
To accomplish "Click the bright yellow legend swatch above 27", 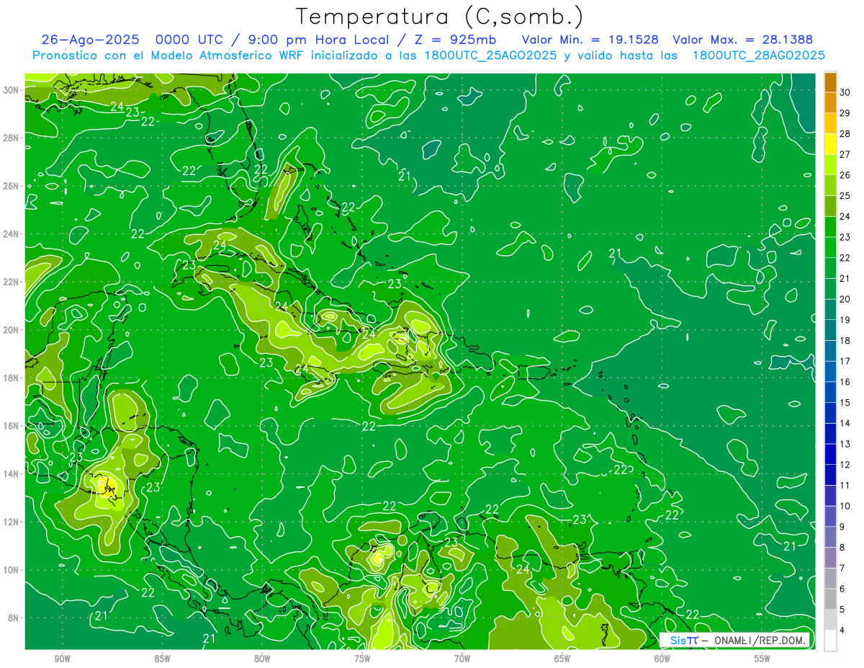I will coord(830,144).
